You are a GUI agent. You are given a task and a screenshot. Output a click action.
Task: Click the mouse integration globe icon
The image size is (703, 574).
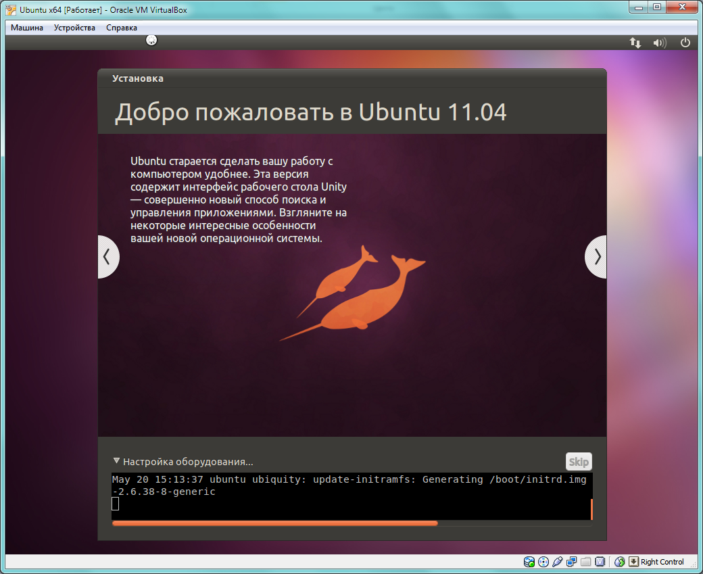(620, 562)
